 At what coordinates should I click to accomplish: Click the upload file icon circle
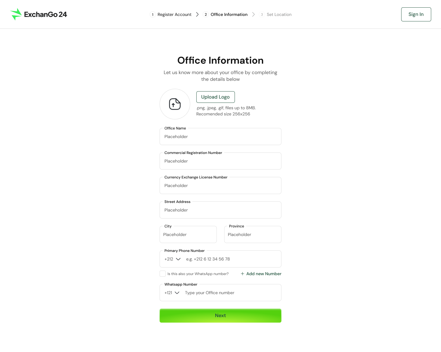175,104
